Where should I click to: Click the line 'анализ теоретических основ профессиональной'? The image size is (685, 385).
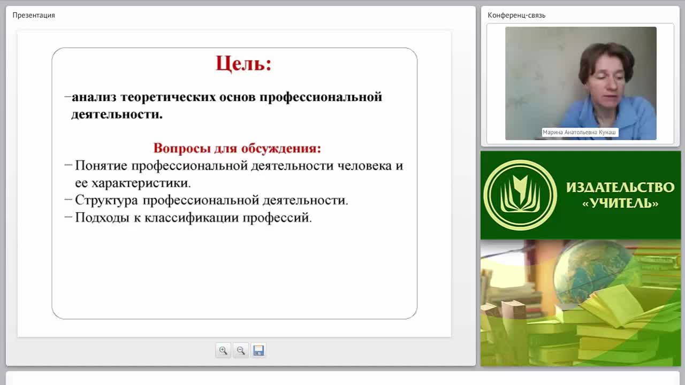click(x=227, y=97)
